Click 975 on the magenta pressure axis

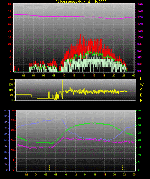click(x=139, y=71)
